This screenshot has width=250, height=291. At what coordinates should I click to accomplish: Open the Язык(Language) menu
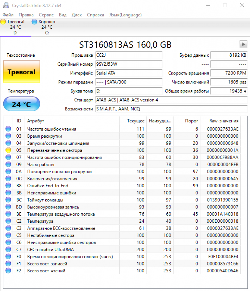[x=125, y=15]
